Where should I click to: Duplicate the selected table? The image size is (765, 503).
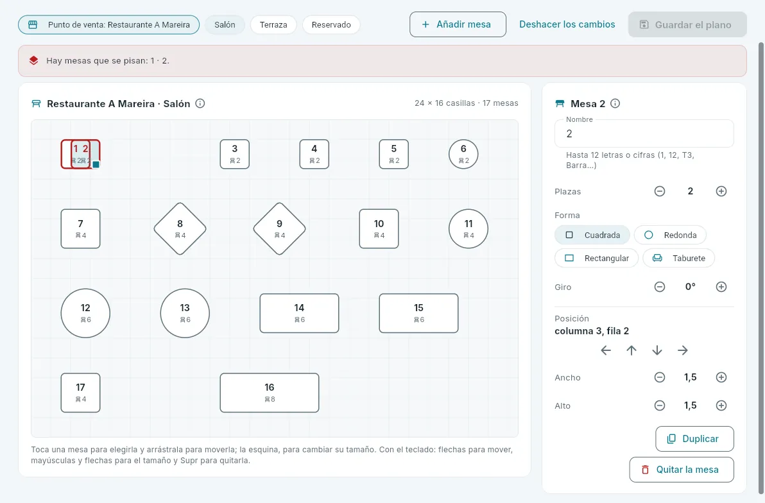click(695, 439)
